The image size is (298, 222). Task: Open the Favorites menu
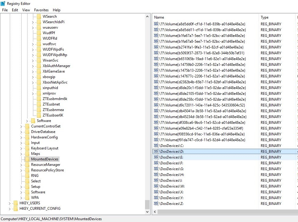click(41, 10)
